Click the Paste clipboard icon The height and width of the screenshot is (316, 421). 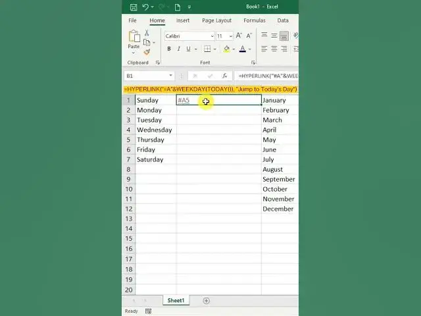pyautogui.click(x=134, y=37)
